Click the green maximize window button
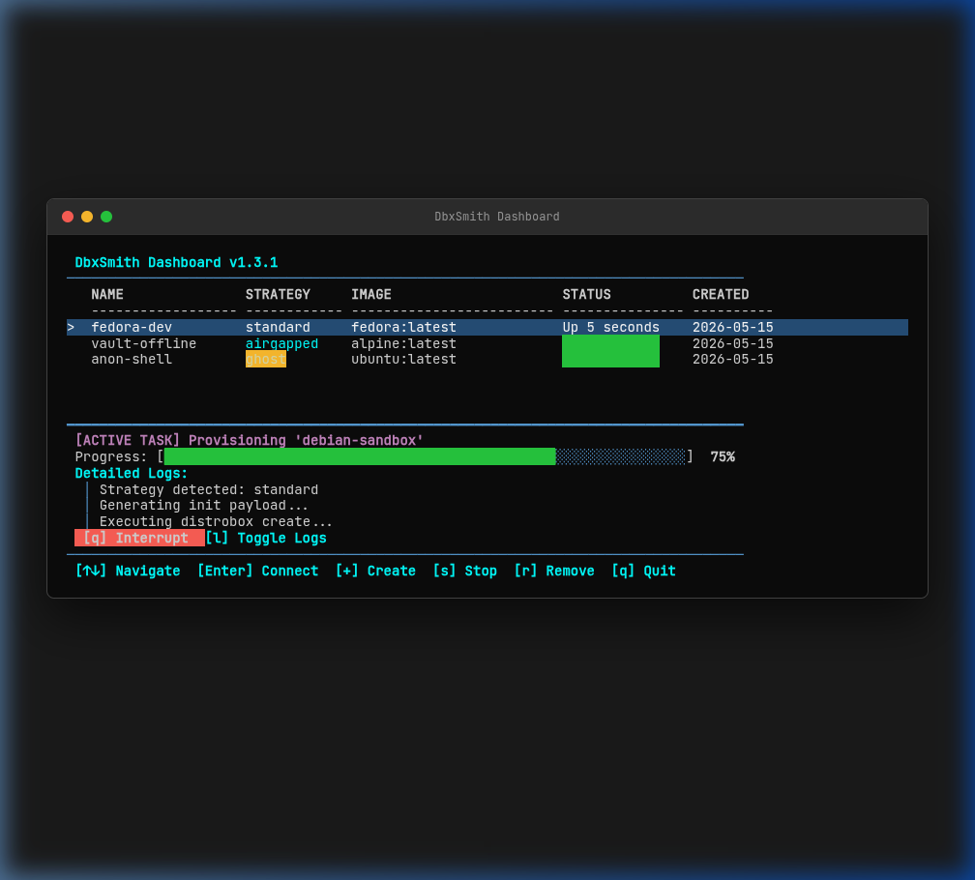The width and height of the screenshot is (975, 880). (106, 217)
